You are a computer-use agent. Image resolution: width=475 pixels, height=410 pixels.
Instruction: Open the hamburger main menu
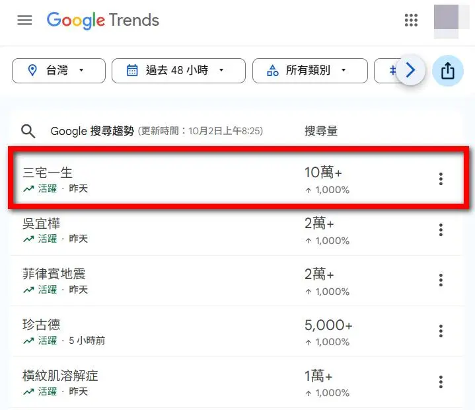(x=24, y=20)
